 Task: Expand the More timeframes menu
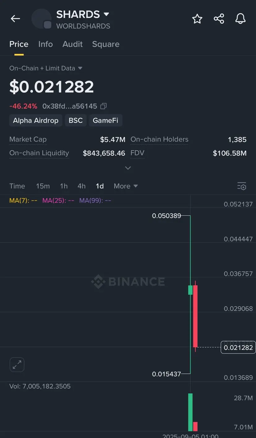[x=126, y=186]
